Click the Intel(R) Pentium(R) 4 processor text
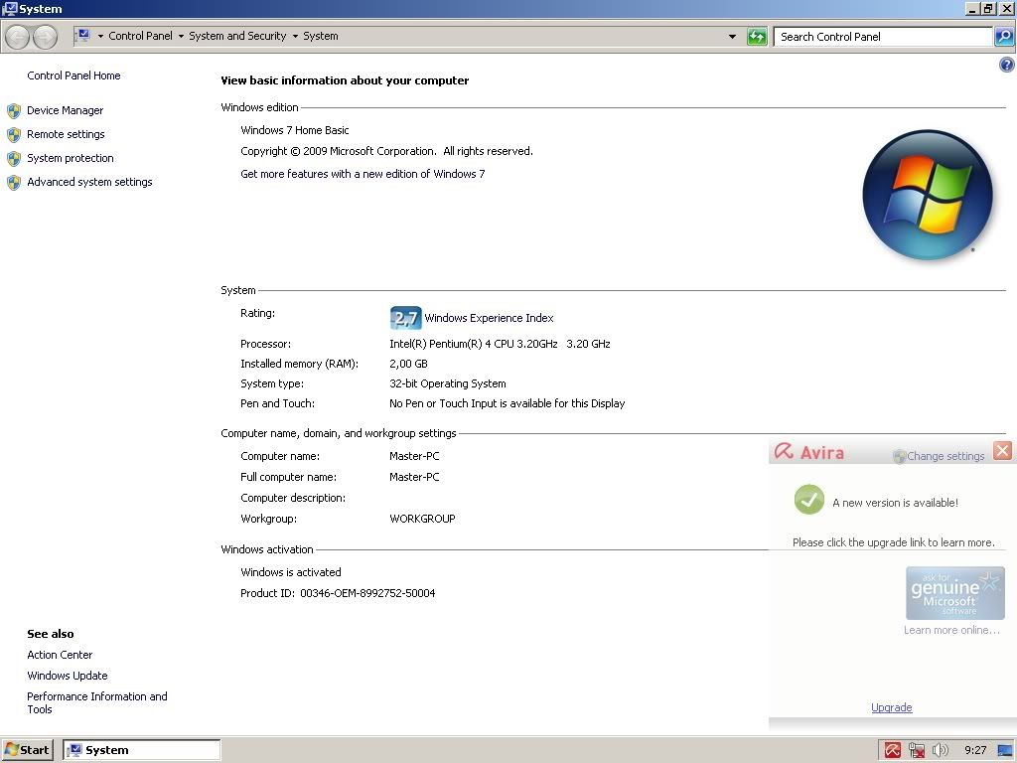The image size is (1017, 763). [x=500, y=344]
